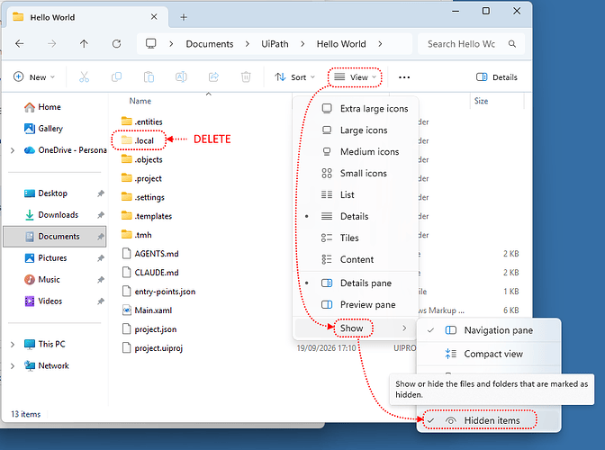Select the project.json file
605x450 pixels.
coord(149,329)
